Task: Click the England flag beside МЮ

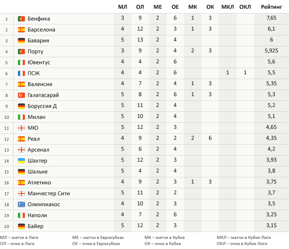Action: (x=21, y=128)
